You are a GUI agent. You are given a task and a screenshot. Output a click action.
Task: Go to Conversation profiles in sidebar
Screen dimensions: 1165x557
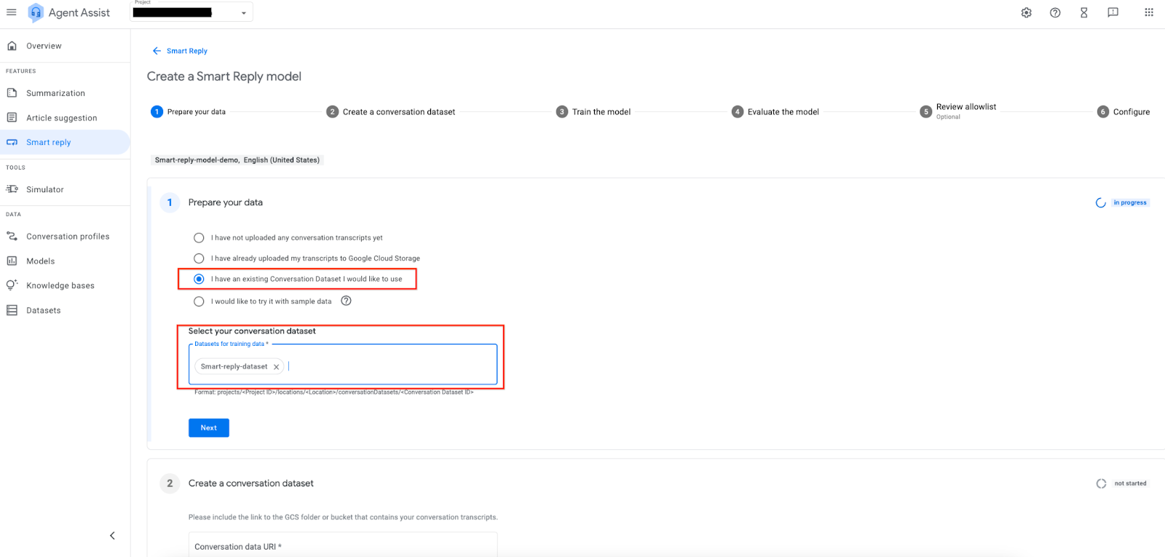[x=68, y=237]
